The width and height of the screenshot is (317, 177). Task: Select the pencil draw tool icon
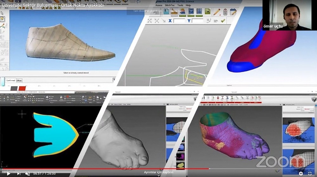[x=217, y=12]
